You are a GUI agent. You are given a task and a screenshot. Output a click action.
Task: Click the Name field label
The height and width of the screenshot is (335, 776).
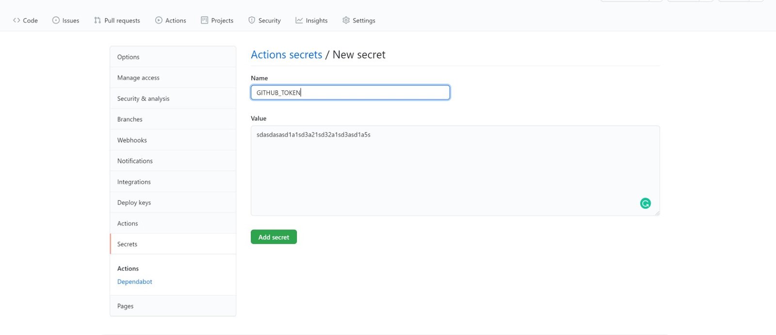[259, 78]
